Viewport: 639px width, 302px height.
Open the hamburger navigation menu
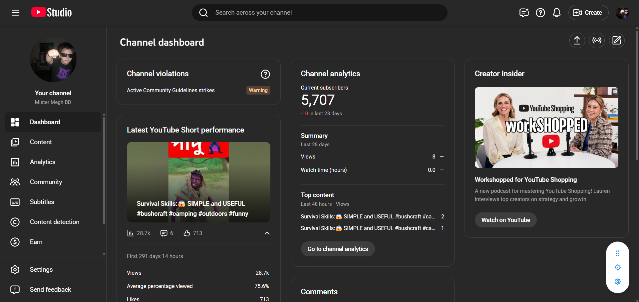pyautogui.click(x=16, y=13)
